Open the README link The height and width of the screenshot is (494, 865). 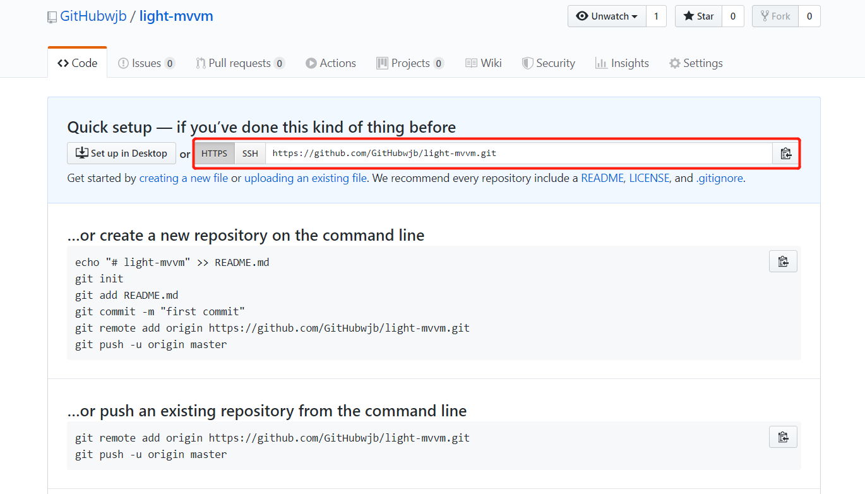coord(602,178)
